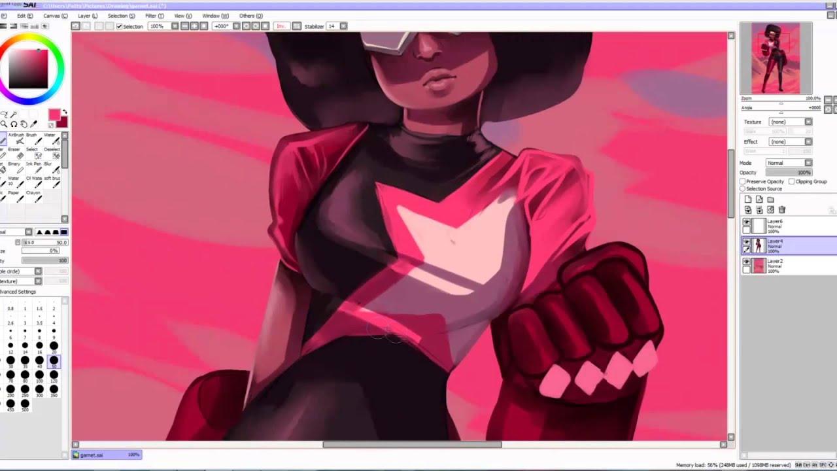Click the layer Opacity slider
837x471 pixels.
(x=789, y=173)
